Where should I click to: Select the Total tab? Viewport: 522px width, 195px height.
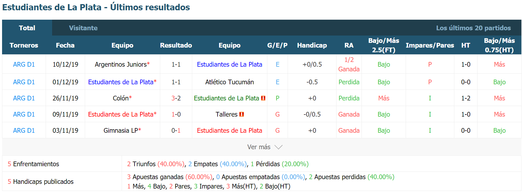coord(27,28)
